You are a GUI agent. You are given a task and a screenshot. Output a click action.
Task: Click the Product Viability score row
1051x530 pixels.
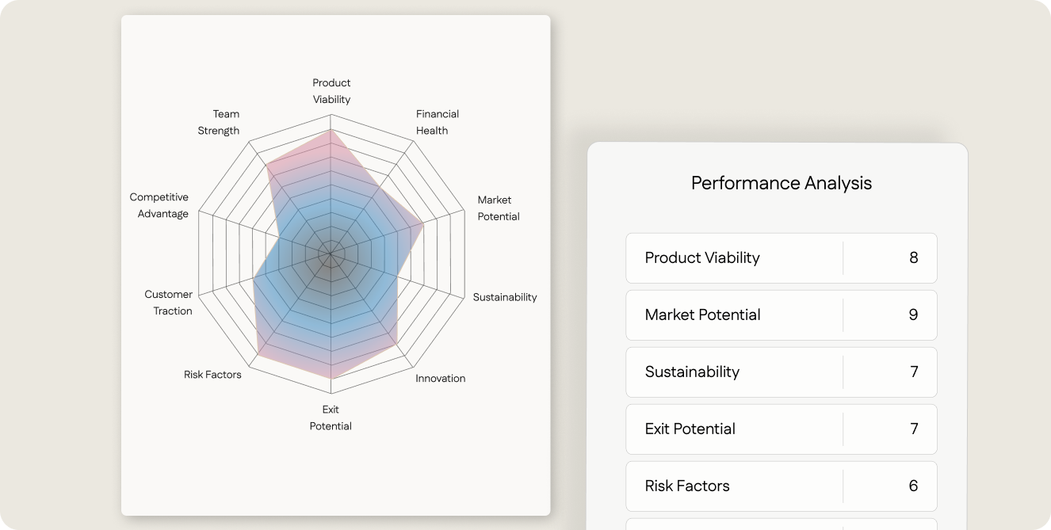tap(781, 257)
